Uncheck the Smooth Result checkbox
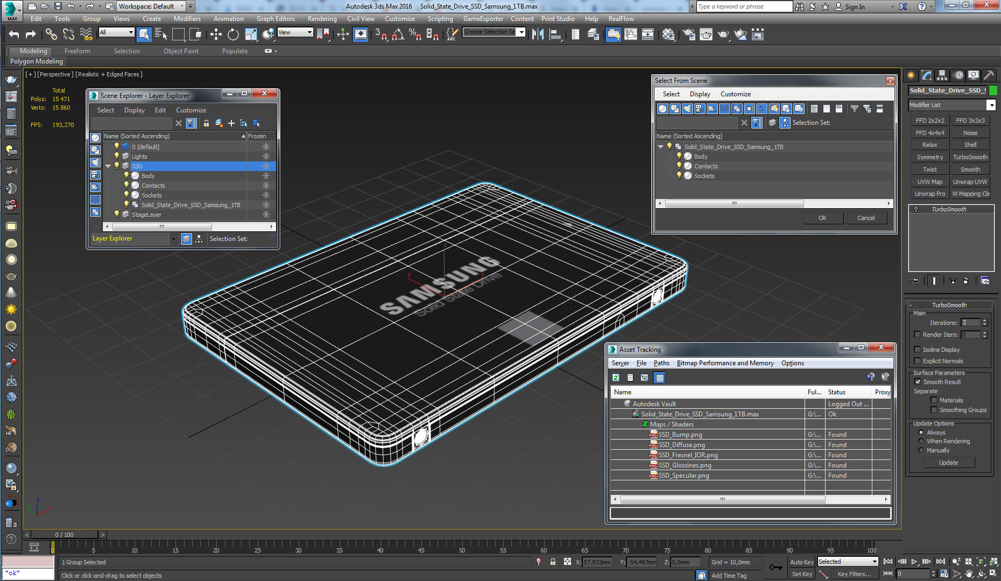1001x581 pixels. pyautogui.click(x=918, y=381)
